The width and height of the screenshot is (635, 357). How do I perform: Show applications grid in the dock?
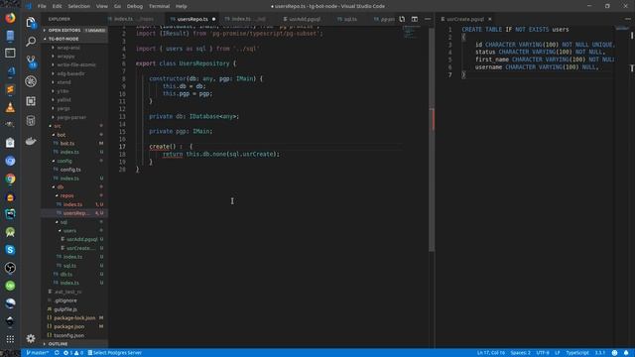pyautogui.click(x=10, y=339)
